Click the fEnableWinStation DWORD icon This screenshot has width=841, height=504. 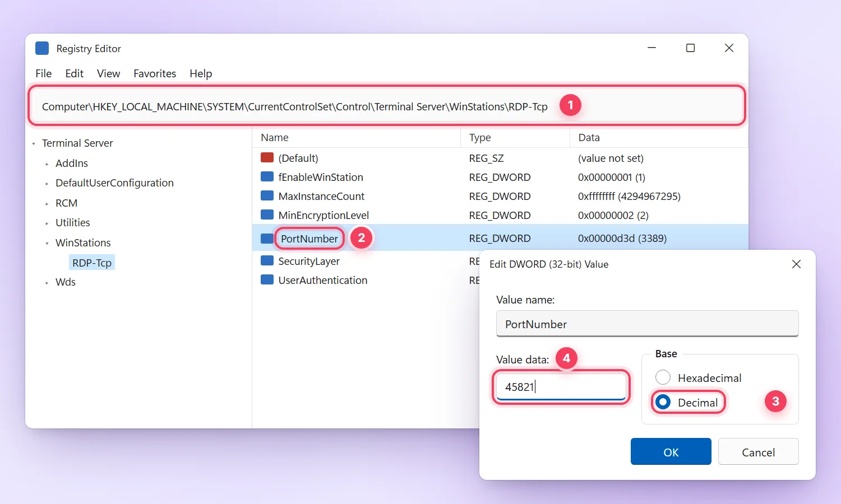pos(267,177)
